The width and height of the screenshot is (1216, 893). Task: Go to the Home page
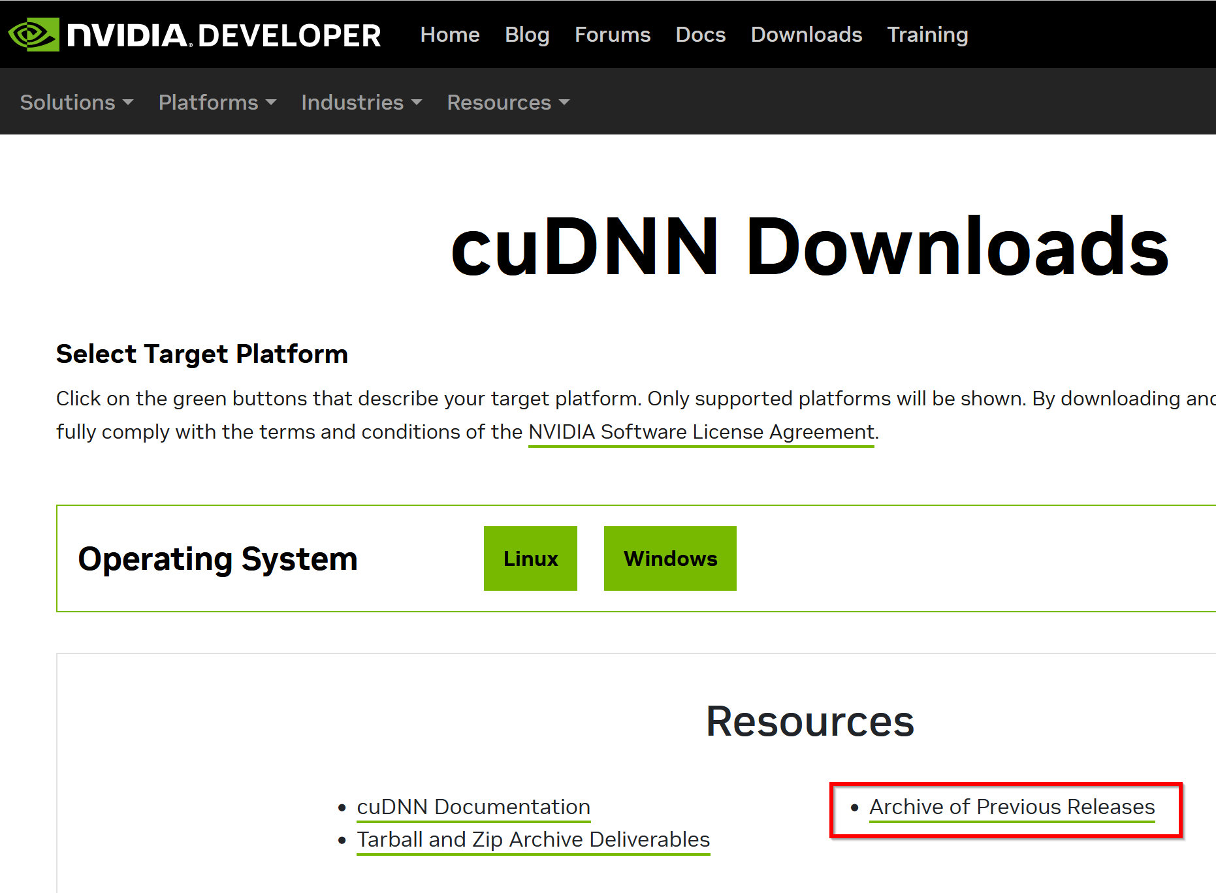(450, 35)
